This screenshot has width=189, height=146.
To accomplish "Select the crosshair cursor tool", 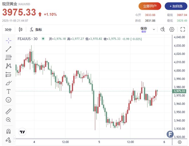I will 8,40.
